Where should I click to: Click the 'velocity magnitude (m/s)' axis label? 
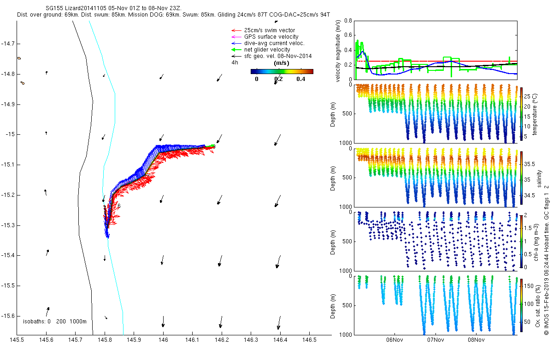coord(338,52)
